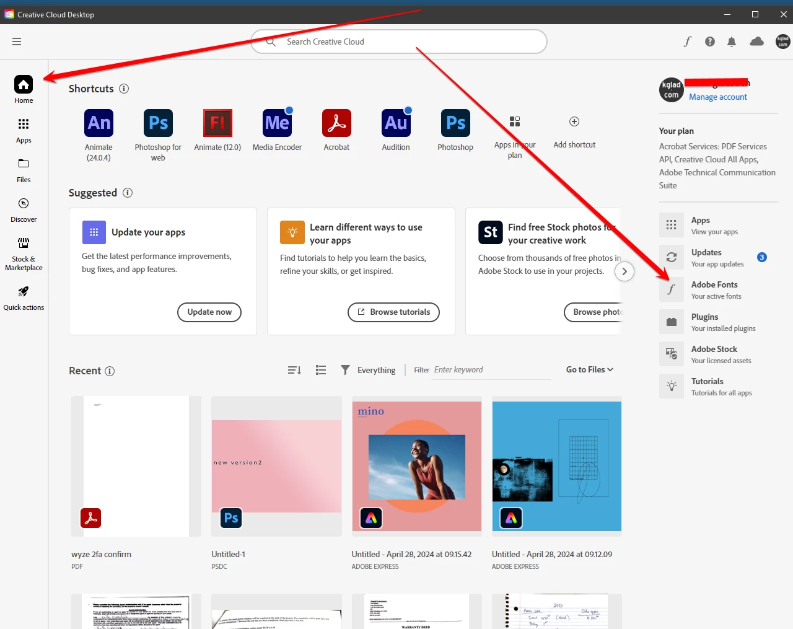Switch Recent to list view
This screenshot has width=793, height=629.
tap(321, 370)
